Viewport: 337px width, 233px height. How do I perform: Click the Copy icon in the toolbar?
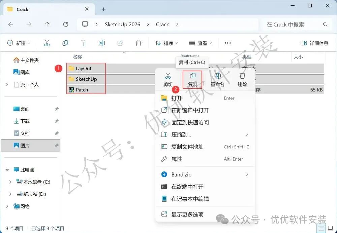(x=65, y=43)
